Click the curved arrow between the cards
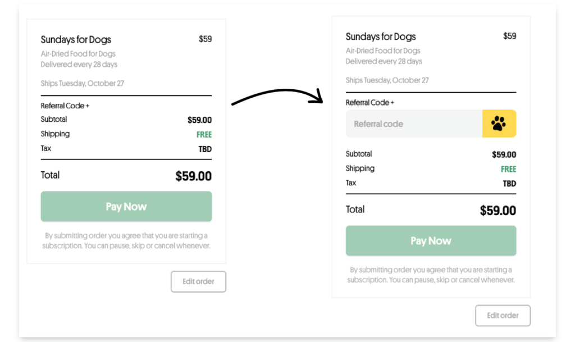 [277, 97]
